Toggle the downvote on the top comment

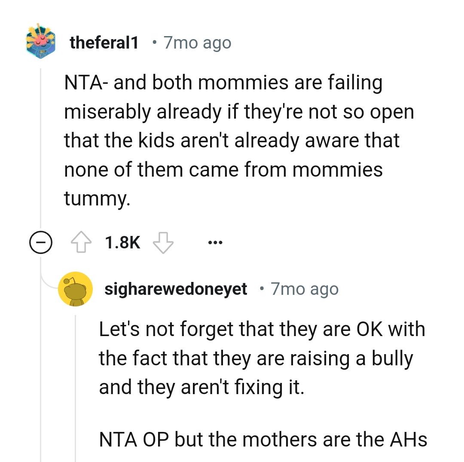pos(162,243)
